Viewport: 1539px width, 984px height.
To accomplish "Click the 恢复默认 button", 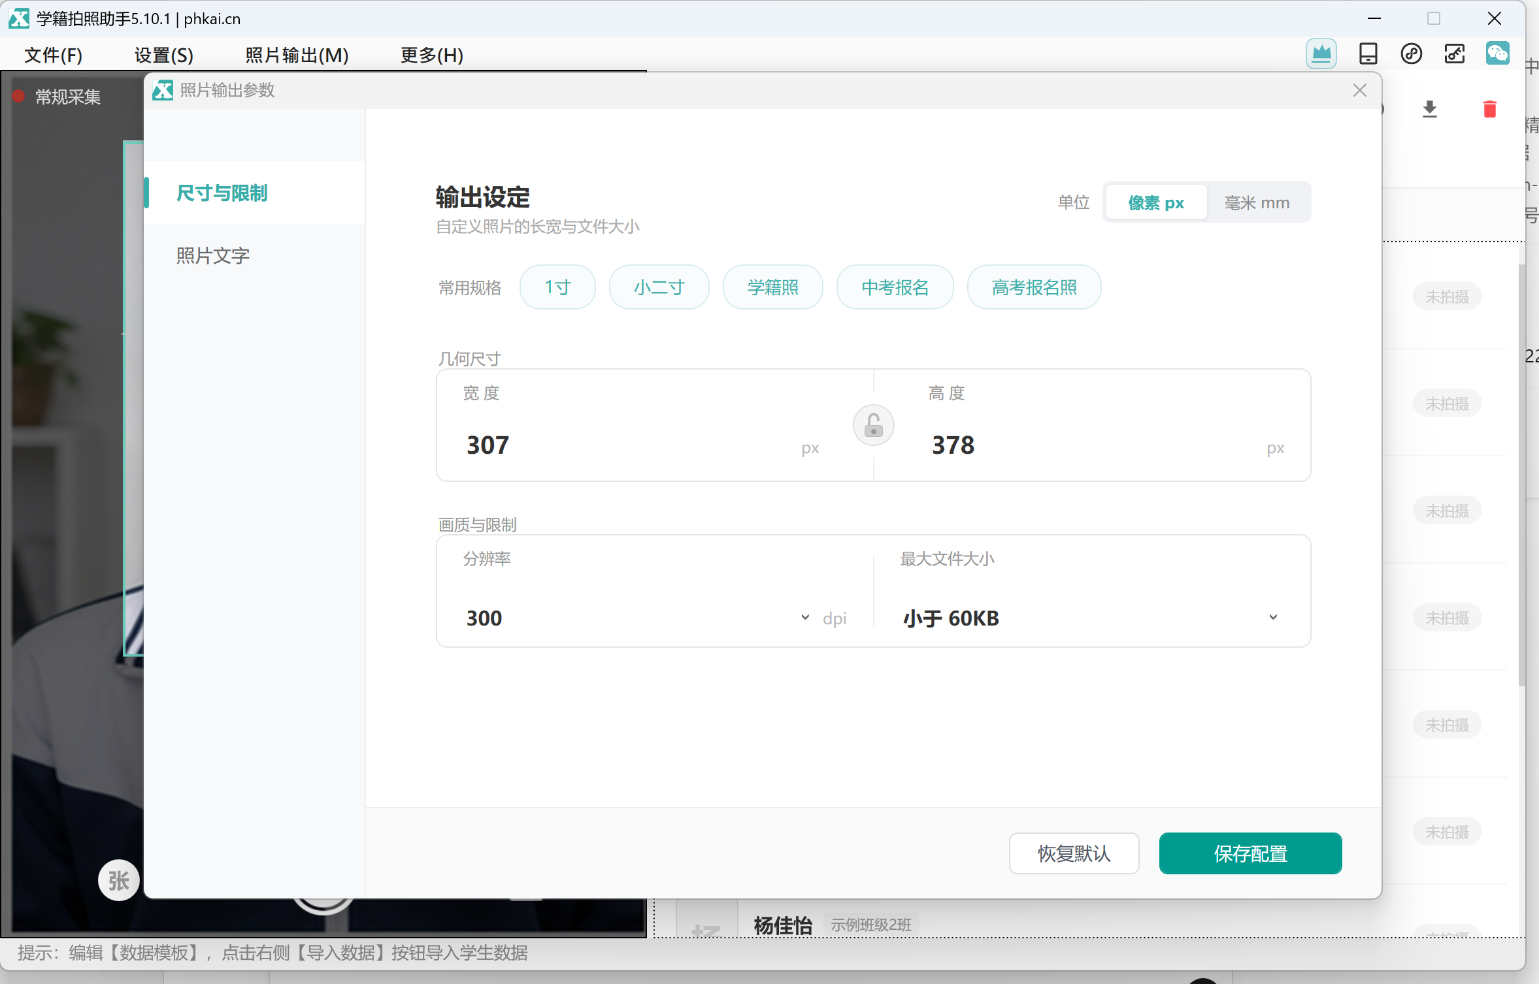I will (x=1074, y=853).
